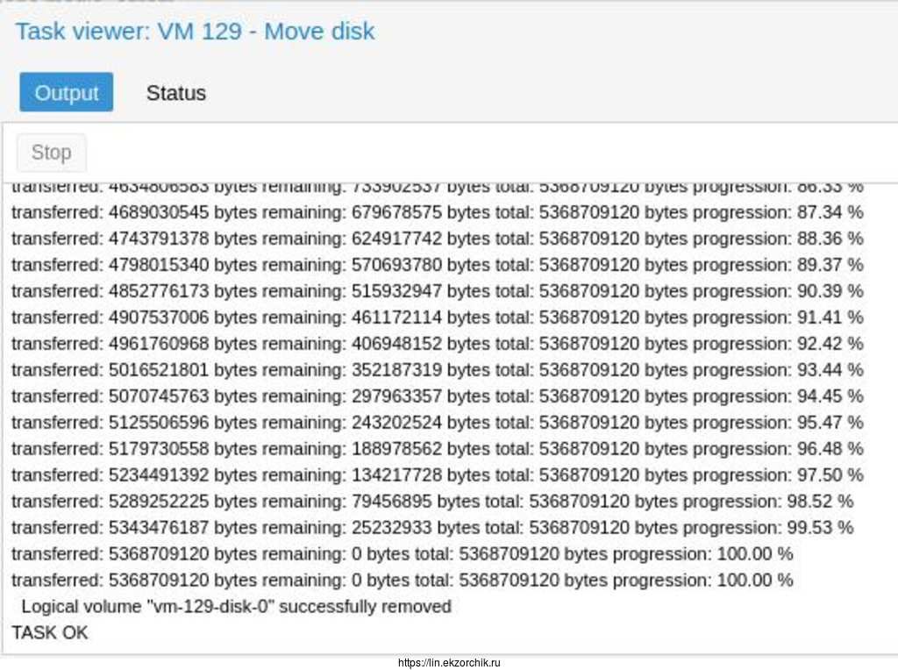Click the "Task viewer: VM 129 - Move disk" title
Viewport: 898px width, 670px height.
(x=195, y=32)
